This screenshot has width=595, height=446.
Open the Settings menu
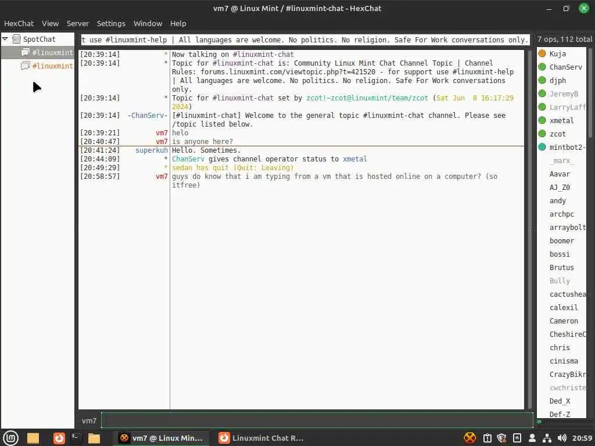click(111, 23)
